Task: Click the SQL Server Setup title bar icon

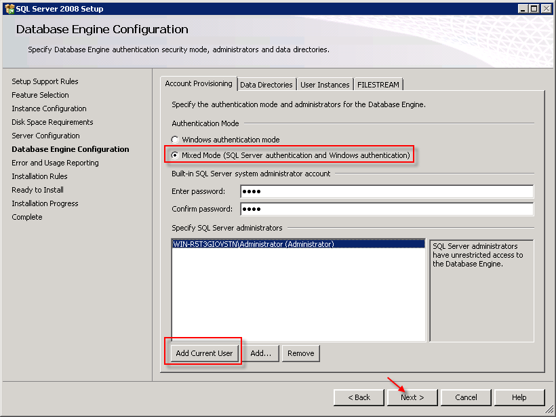Action: pos(9,9)
